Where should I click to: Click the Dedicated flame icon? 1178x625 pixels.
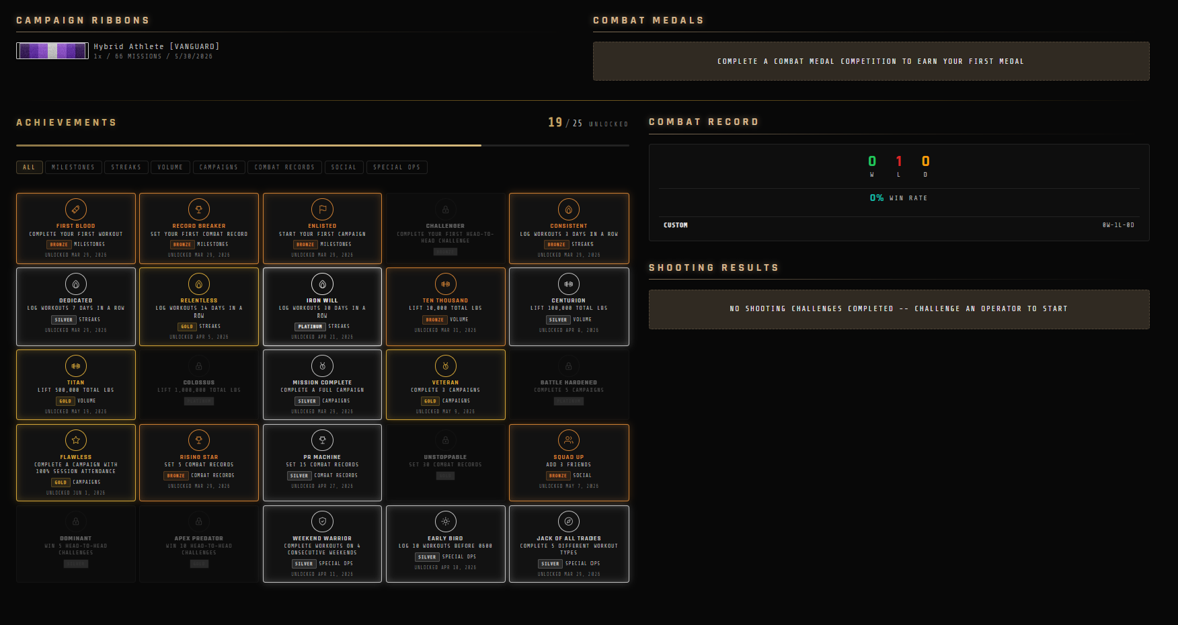(76, 284)
